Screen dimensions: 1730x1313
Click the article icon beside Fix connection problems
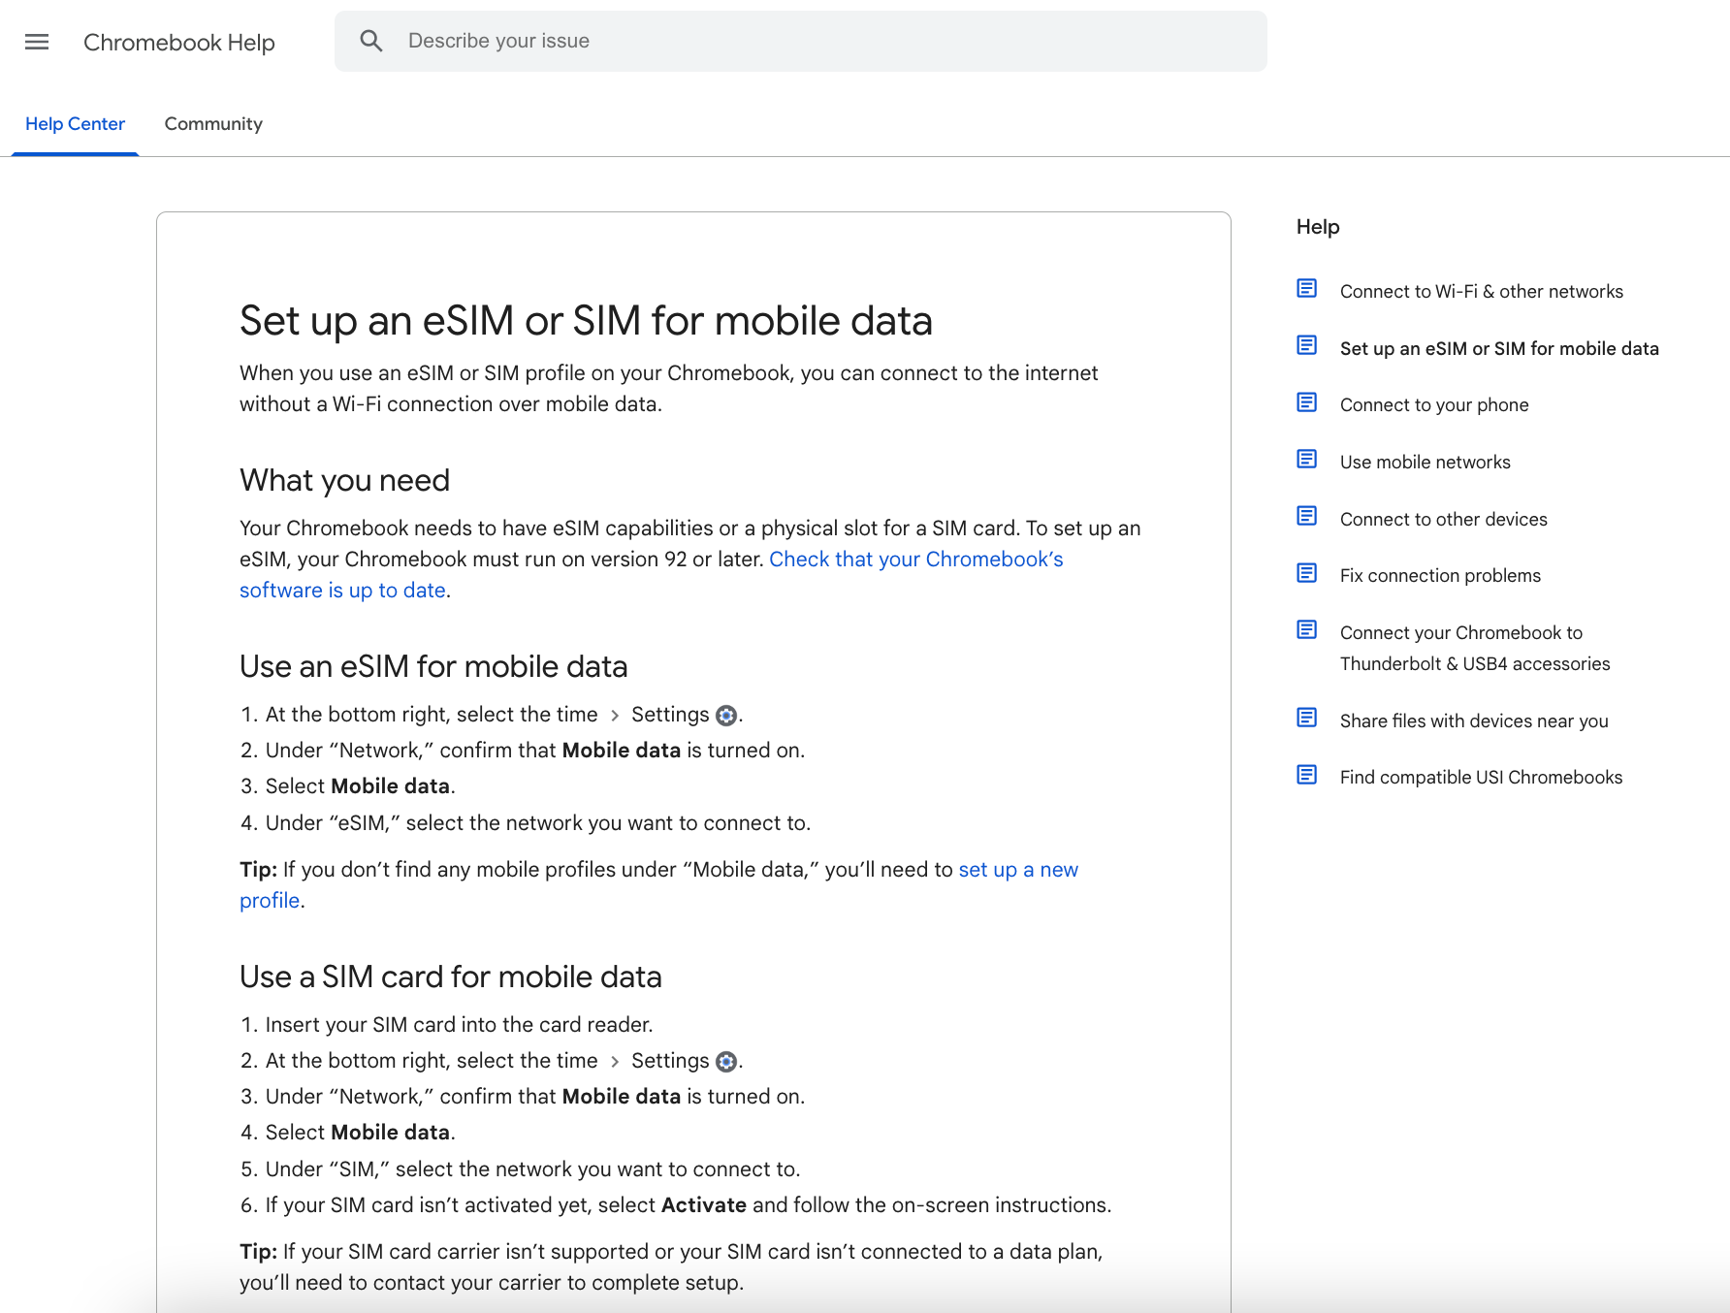pyautogui.click(x=1306, y=573)
